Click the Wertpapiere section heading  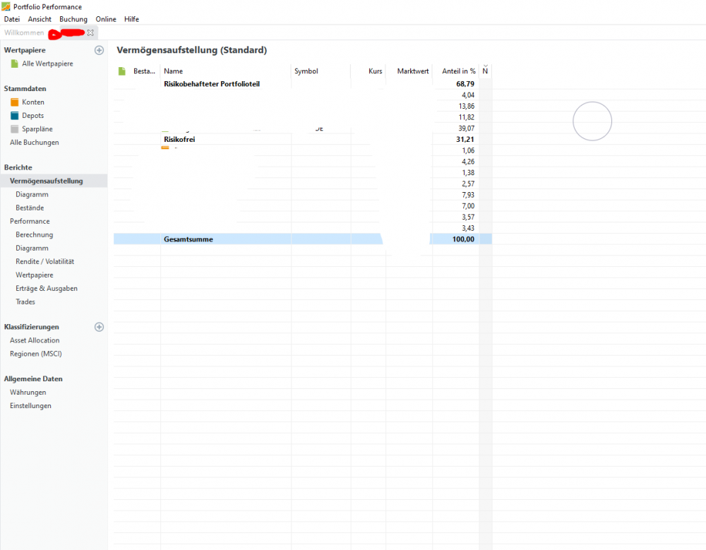[25, 50]
